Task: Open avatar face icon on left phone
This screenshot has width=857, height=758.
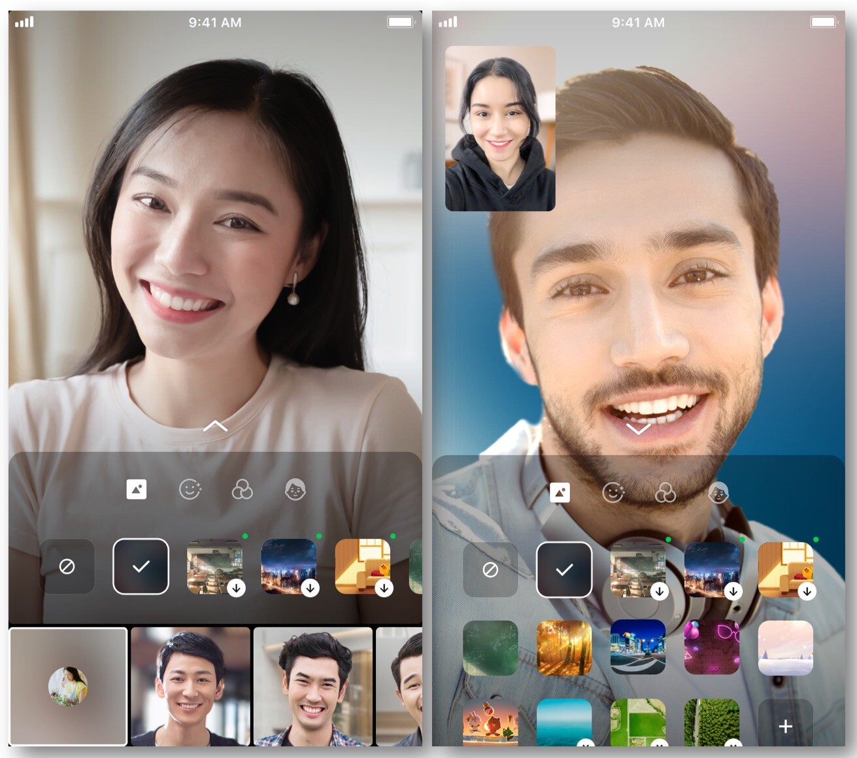Action: [x=295, y=489]
